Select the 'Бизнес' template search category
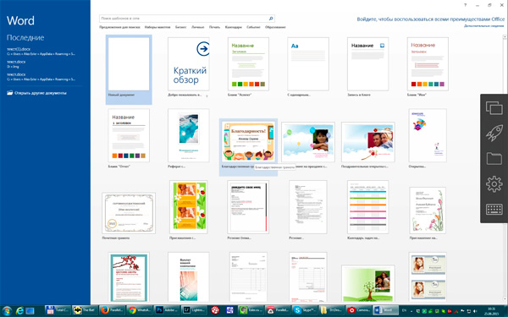Image resolution: width=508 pixels, height=317 pixels. [x=181, y=27]
